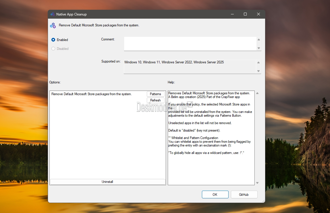The height and width of the screenshot is (213, 330).
Task: Click the help line 'A Belim app creation (2025)'
Action: [x=204, y=97]
